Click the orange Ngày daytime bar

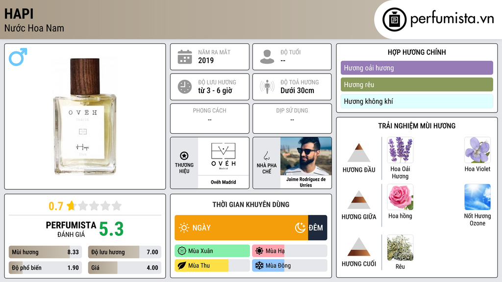click(241, 228)
